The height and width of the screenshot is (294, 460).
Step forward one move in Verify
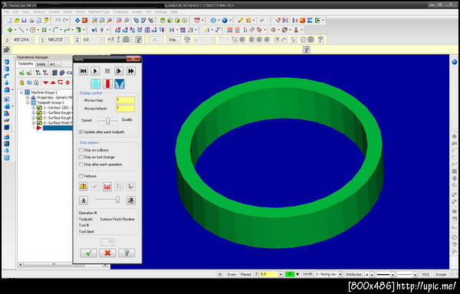pyautogui.click(x=119, y=71)
